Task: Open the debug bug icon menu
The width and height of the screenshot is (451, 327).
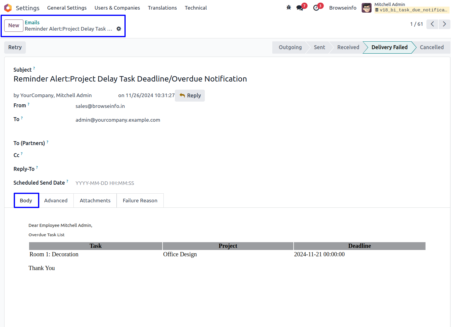Action: [x=289, y=7]
